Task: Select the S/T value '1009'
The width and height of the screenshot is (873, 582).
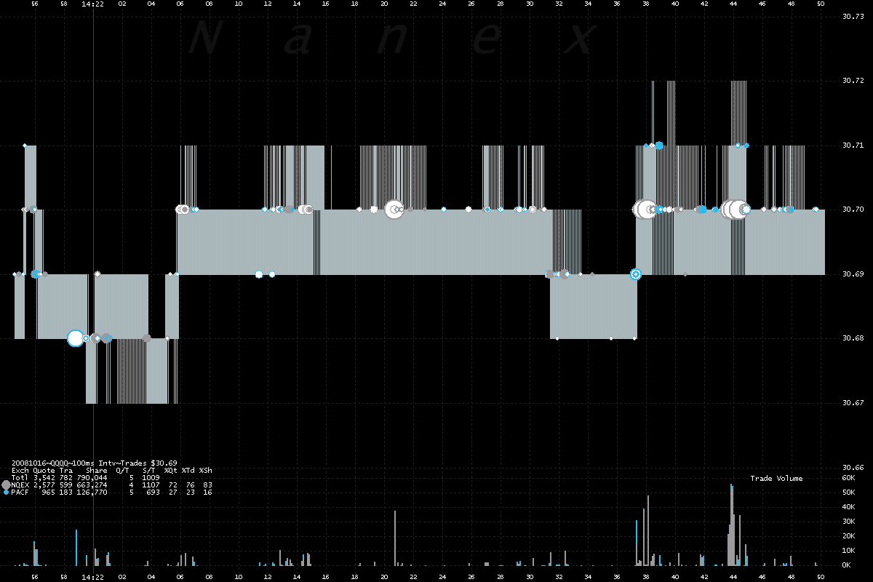Action: 151,477
